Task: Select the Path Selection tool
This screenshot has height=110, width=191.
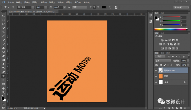Action: 4,80
